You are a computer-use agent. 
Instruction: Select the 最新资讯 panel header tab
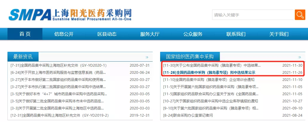[x=23, y=57]
